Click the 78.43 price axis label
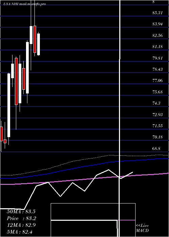Image resolution: width=169 pixels, height=237 pixels. point(158,69)
